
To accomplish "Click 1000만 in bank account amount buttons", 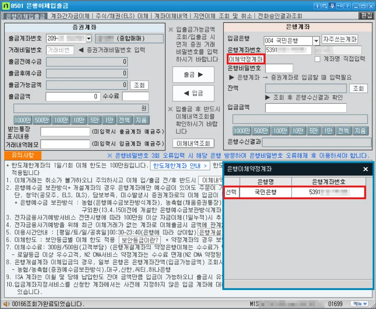I will pos(242,131).
